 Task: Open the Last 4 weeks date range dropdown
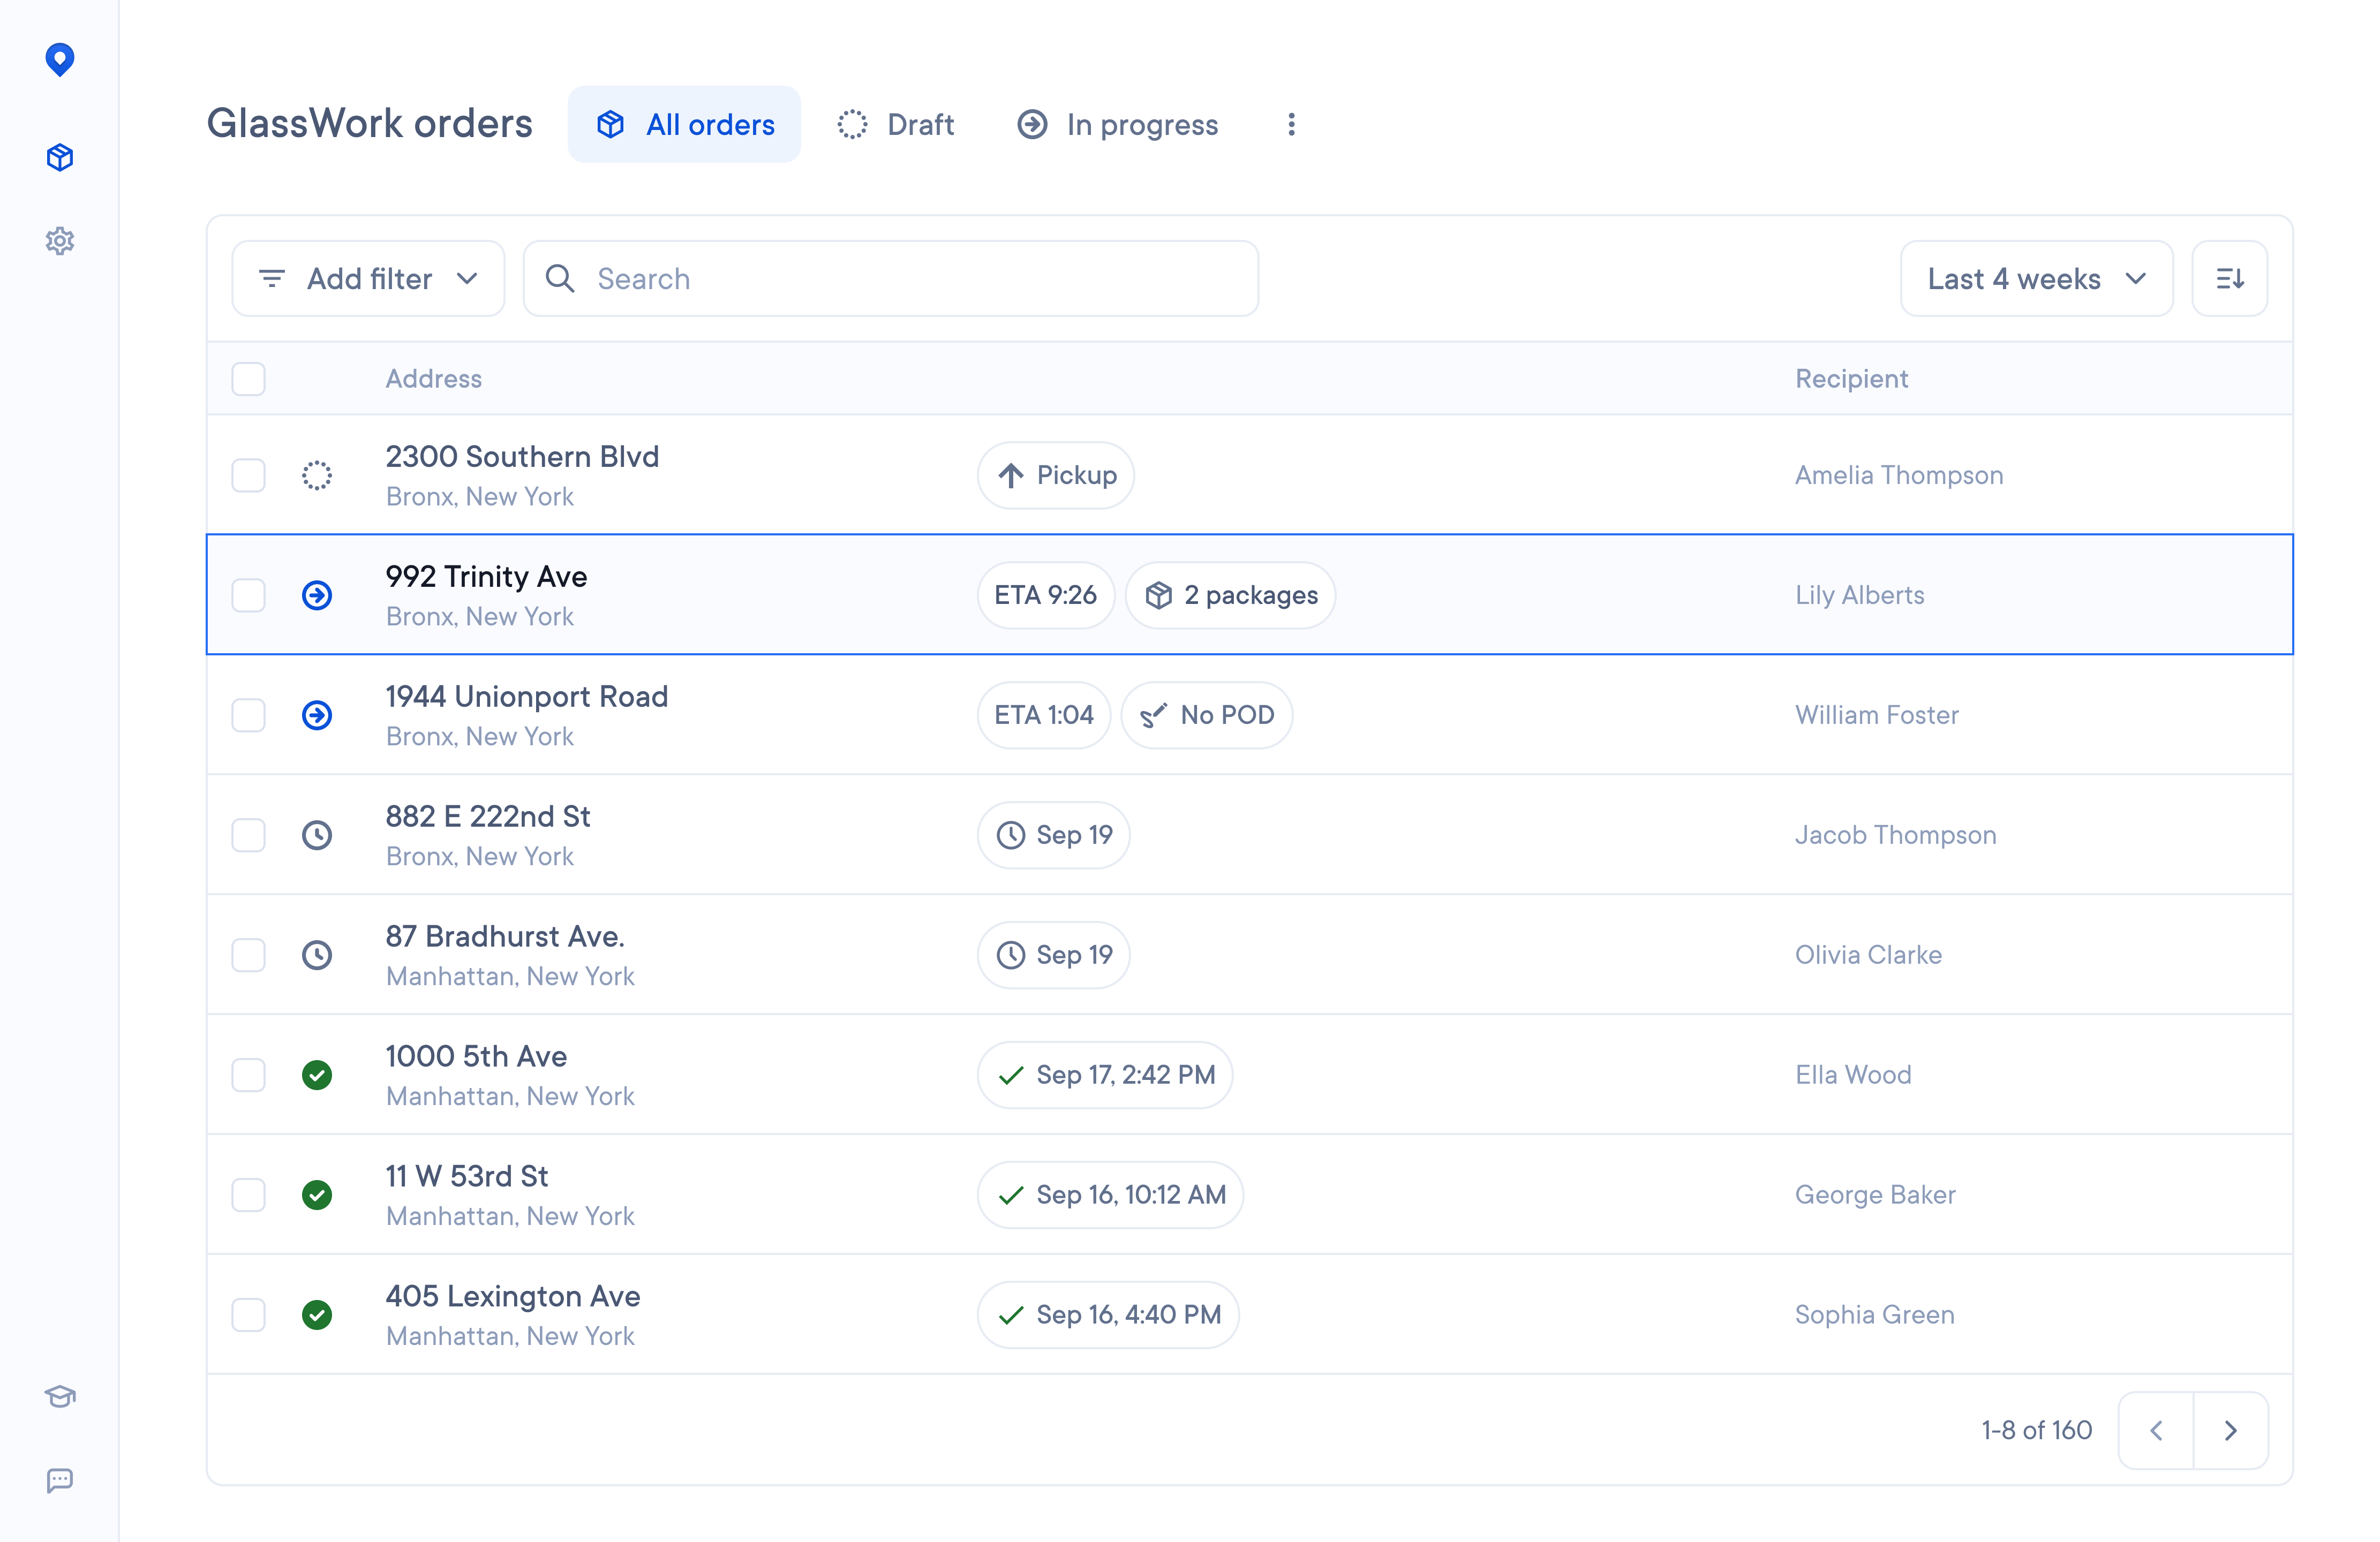click(x=2036, y=279)
